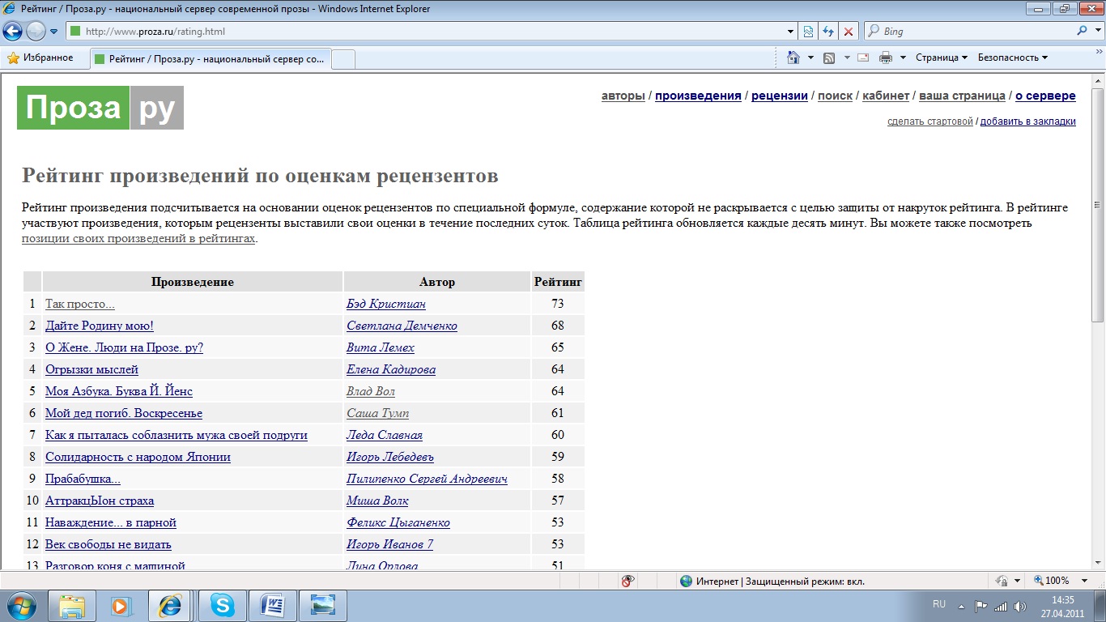The height and width of the screenshot is (622, 1106).
Task: Click the red Stop loading icon
Action: click(x=848, y=32)
